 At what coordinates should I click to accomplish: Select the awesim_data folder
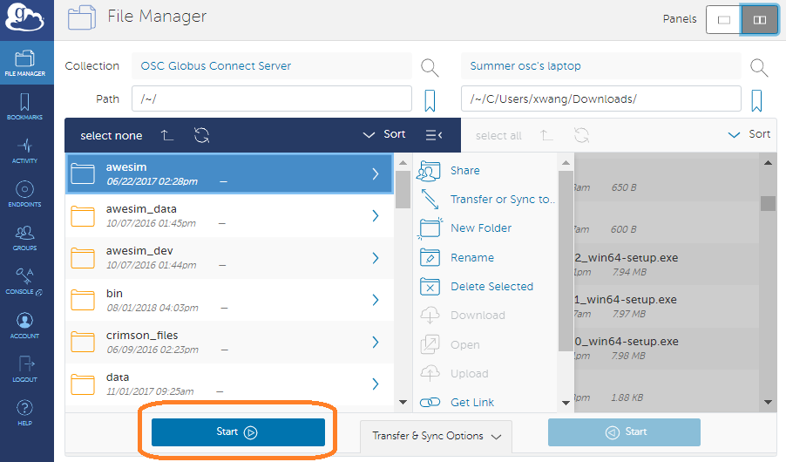[229, 215]
